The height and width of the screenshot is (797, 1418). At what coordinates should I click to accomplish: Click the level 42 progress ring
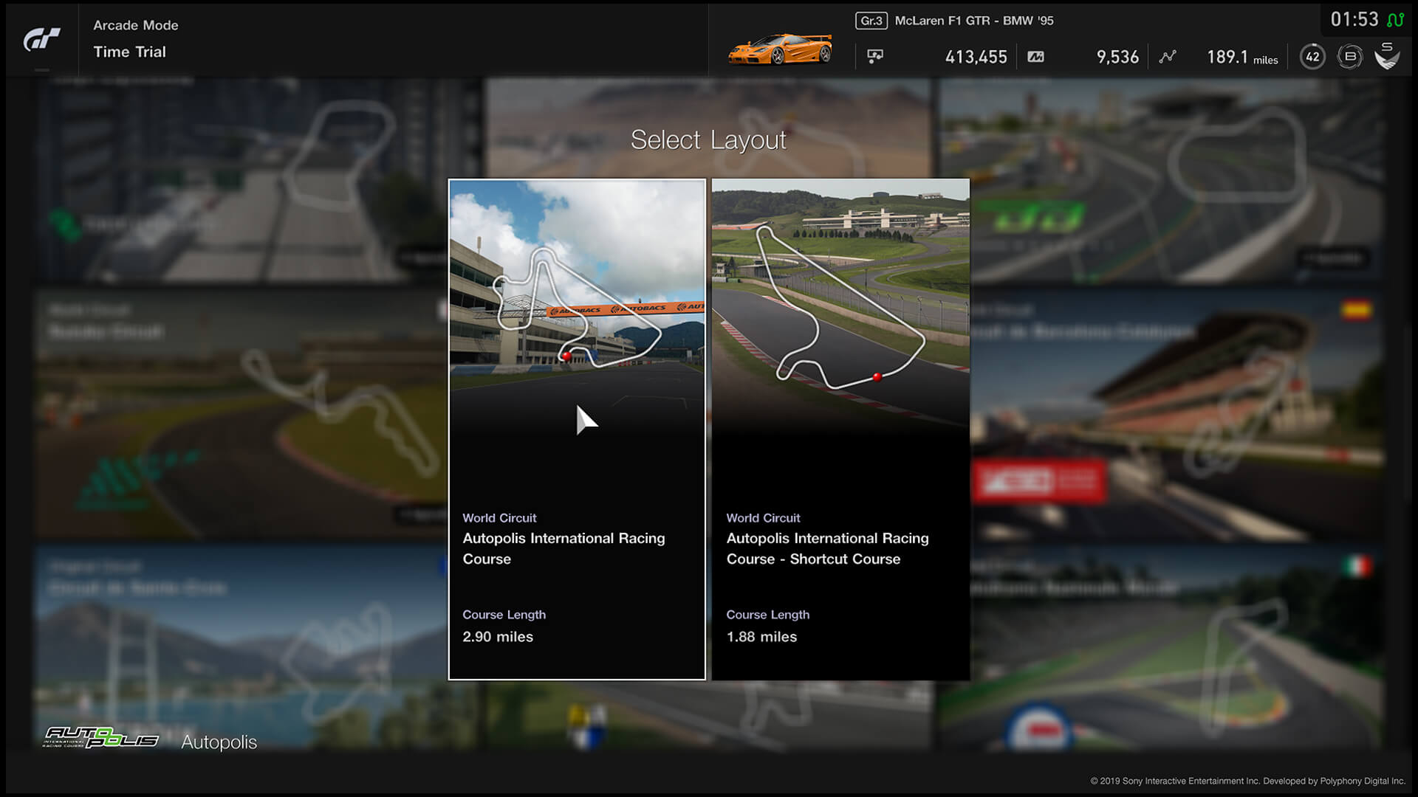click(x=1312, y=56)
